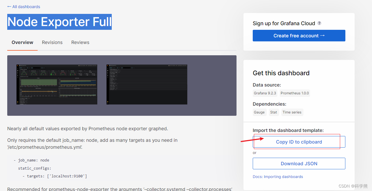Click the Node Exporter Full title

click(59, 22)
